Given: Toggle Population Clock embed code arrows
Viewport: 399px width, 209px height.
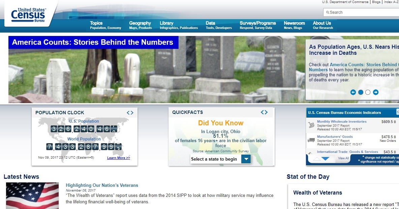Looking at the screenshot, I should coord(130,113).
